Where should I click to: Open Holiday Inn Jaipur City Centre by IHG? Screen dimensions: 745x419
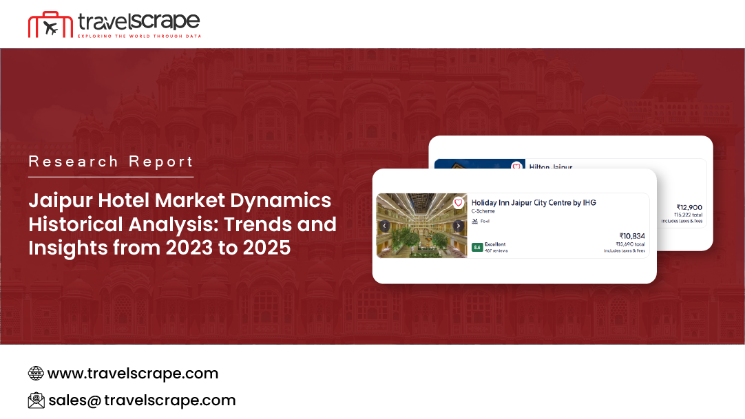click(x=533, y=202)
